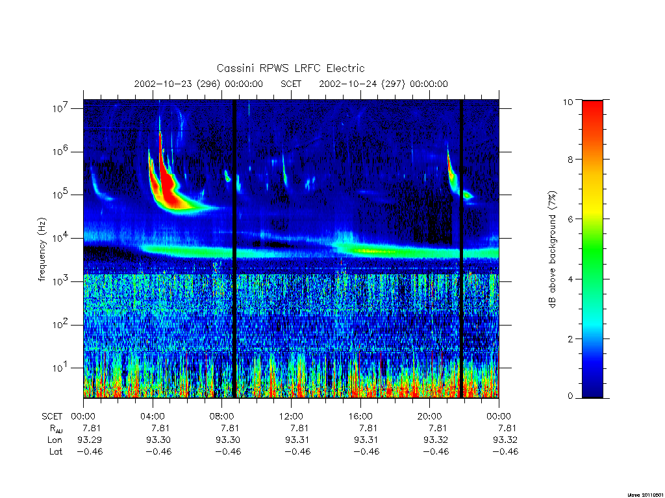
Task: Click the "SCET" label between the header timestamps
Action: point(291,84)
